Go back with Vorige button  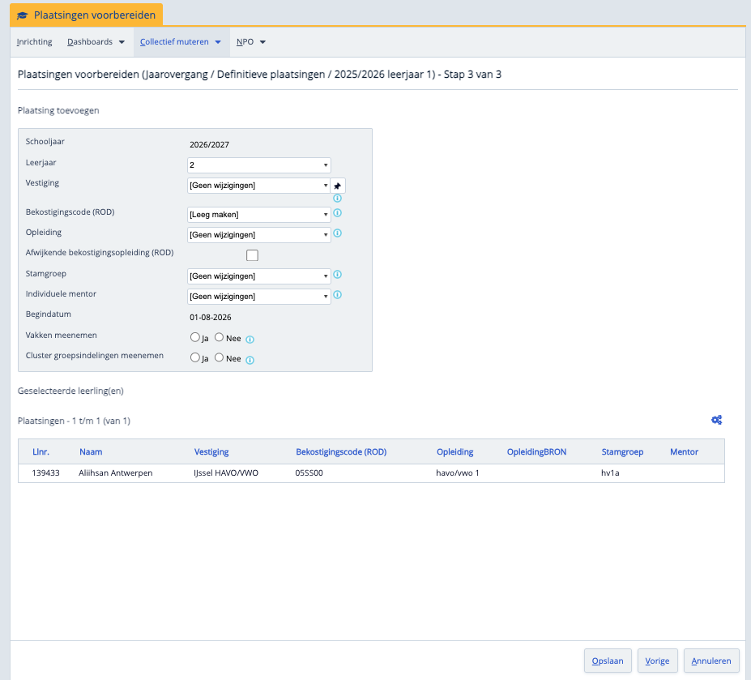pos(657,661)
